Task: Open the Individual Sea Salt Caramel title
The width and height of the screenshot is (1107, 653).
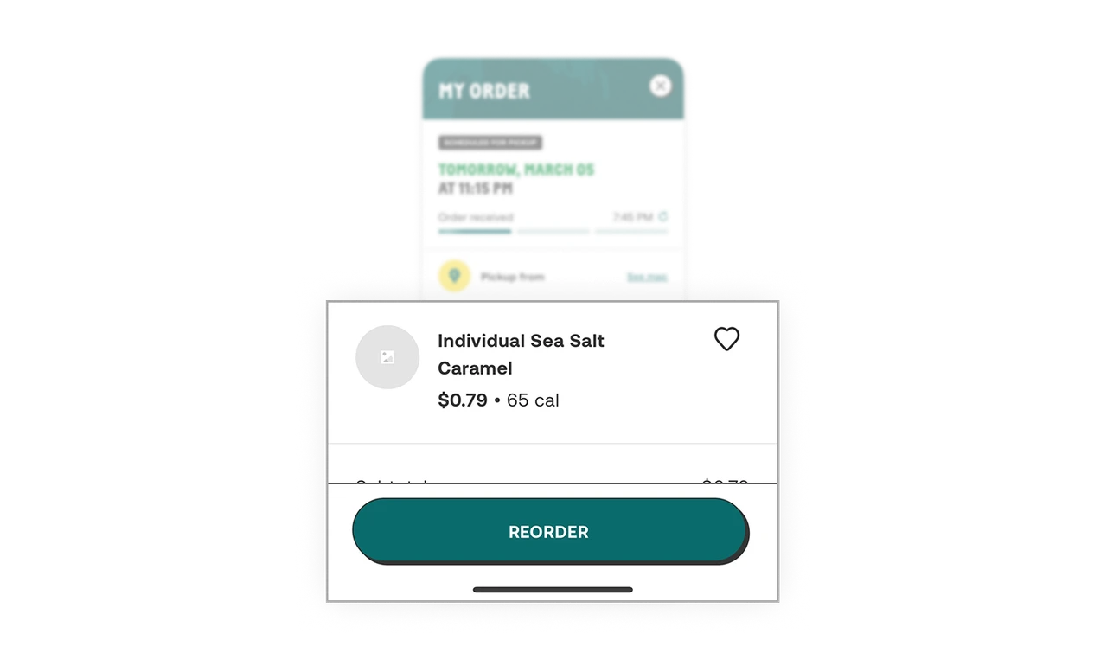Action: 521,354
